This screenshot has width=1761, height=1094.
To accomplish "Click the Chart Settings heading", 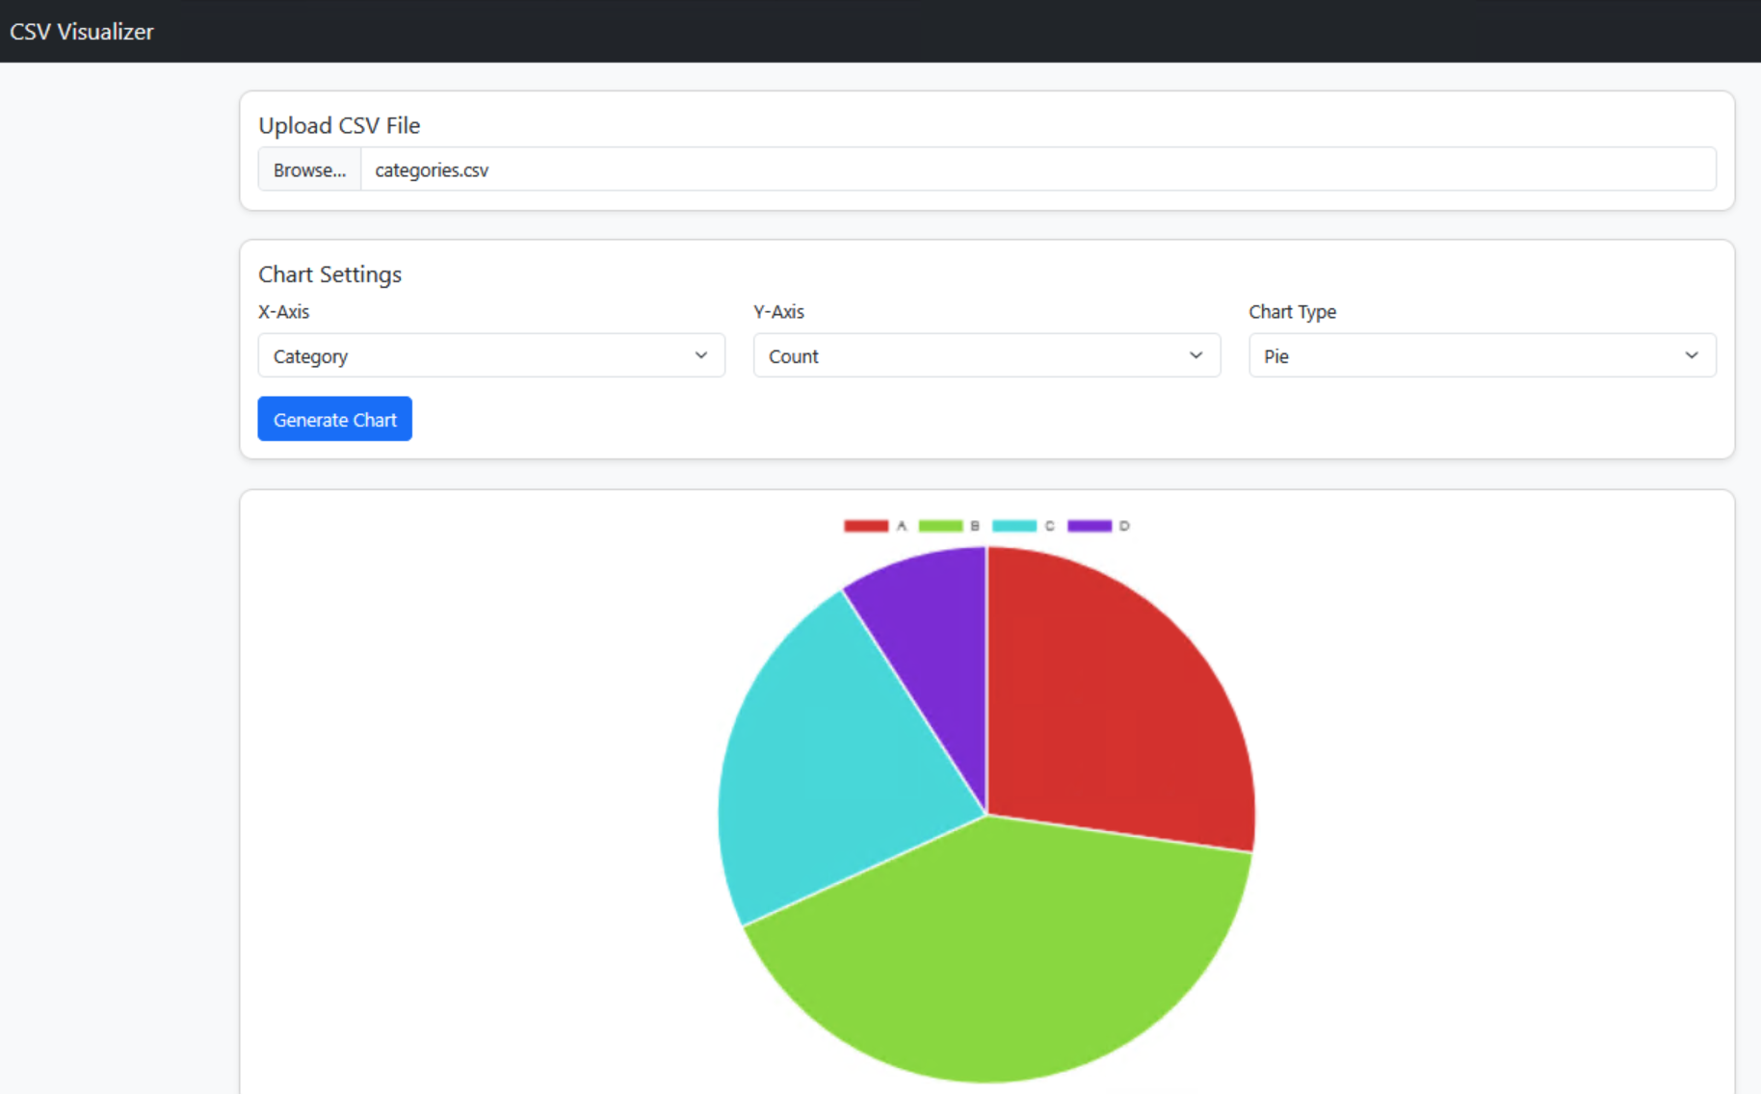I will (329, 274).
